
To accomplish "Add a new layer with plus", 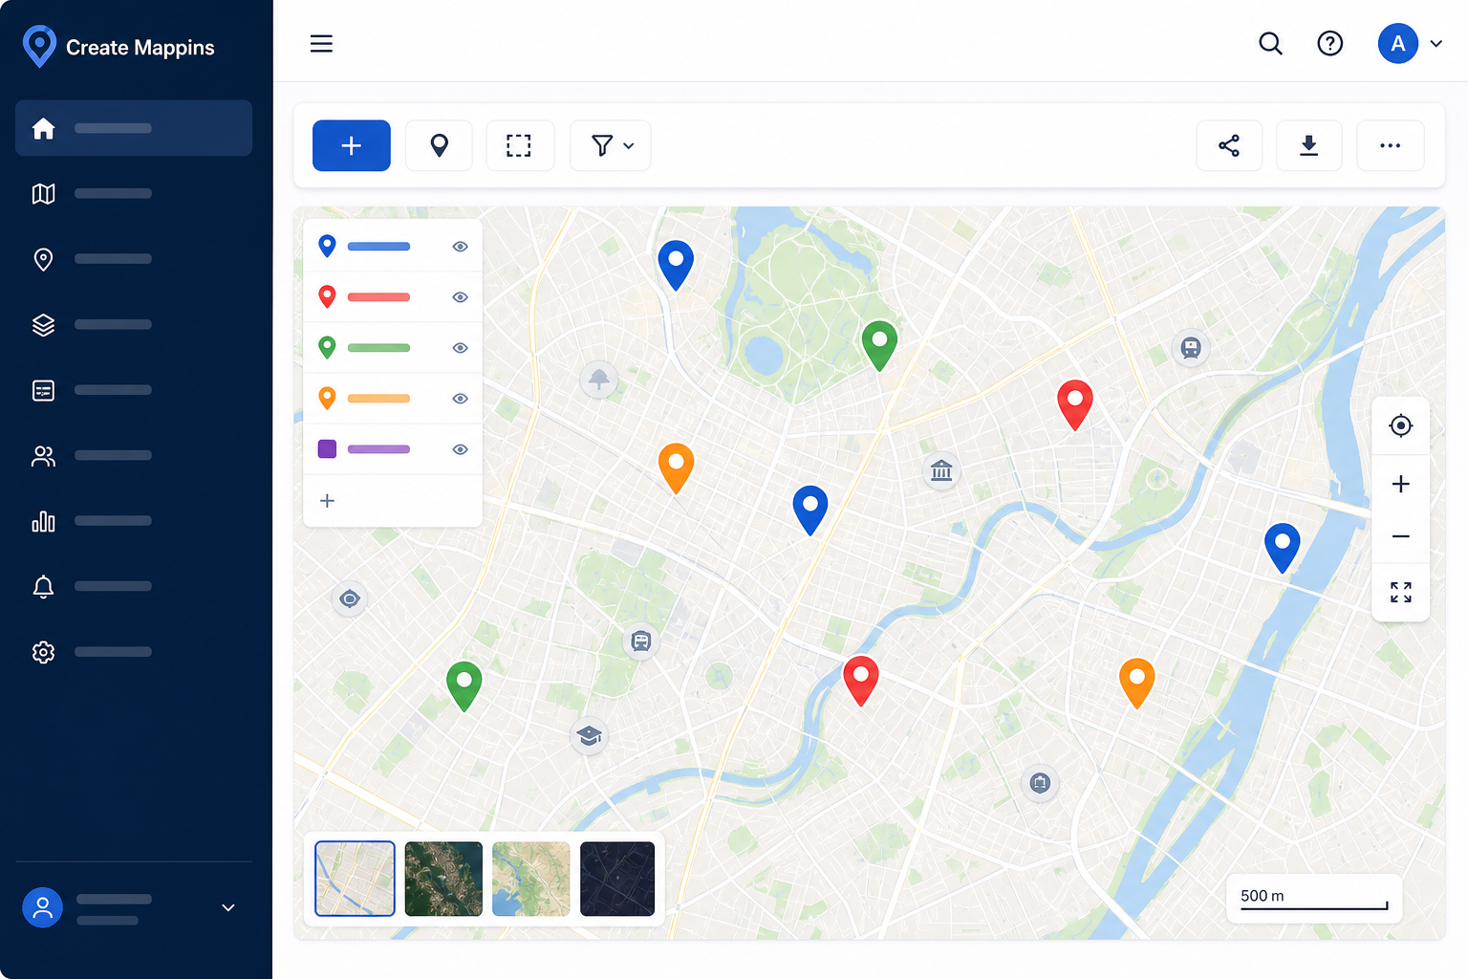I will click(x=327, y=501).
